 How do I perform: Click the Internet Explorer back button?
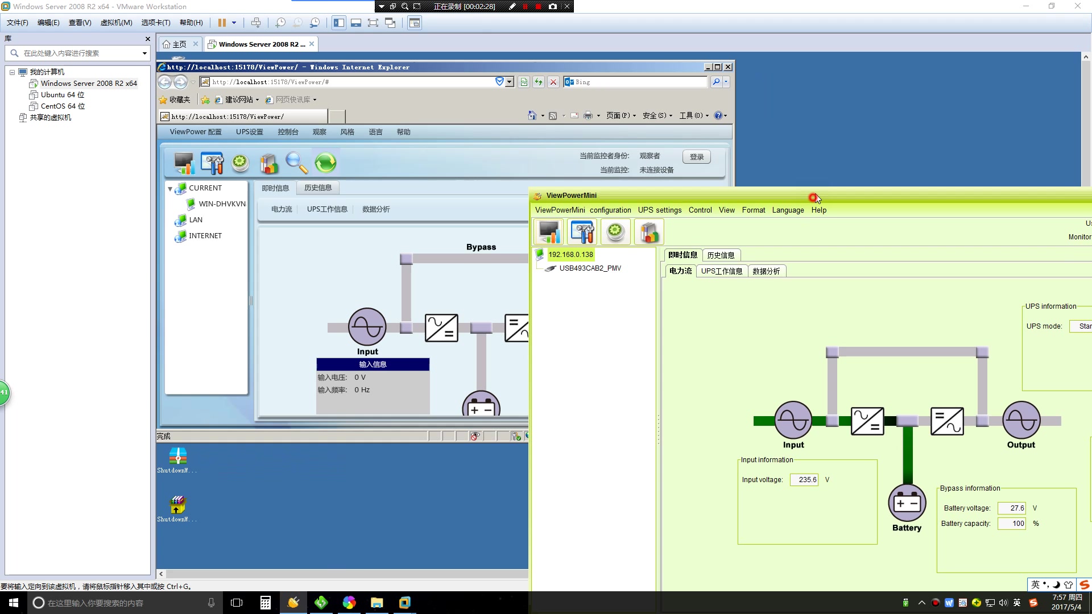[x=164, y=82]
